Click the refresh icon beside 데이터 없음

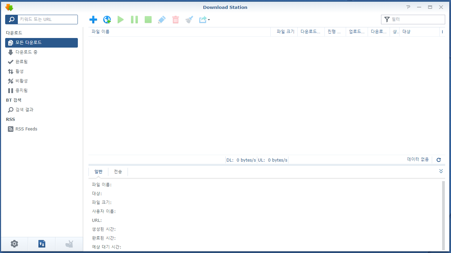tap(438, 160)
